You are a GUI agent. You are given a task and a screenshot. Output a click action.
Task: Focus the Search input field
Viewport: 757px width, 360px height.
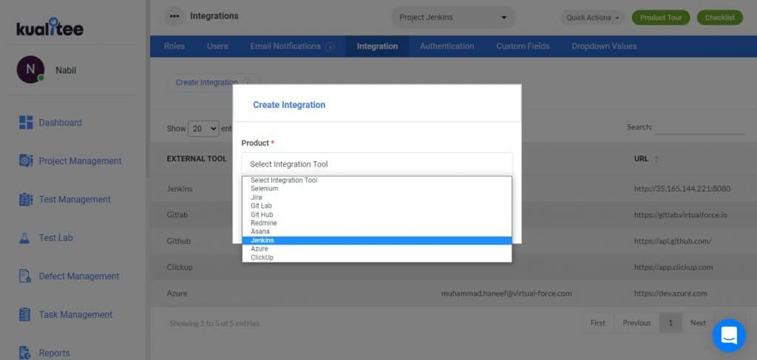(x=699, y=127)
